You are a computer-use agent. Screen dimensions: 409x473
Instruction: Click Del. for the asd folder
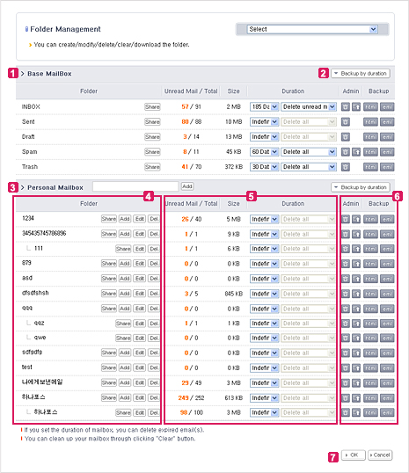click(154, 279)
